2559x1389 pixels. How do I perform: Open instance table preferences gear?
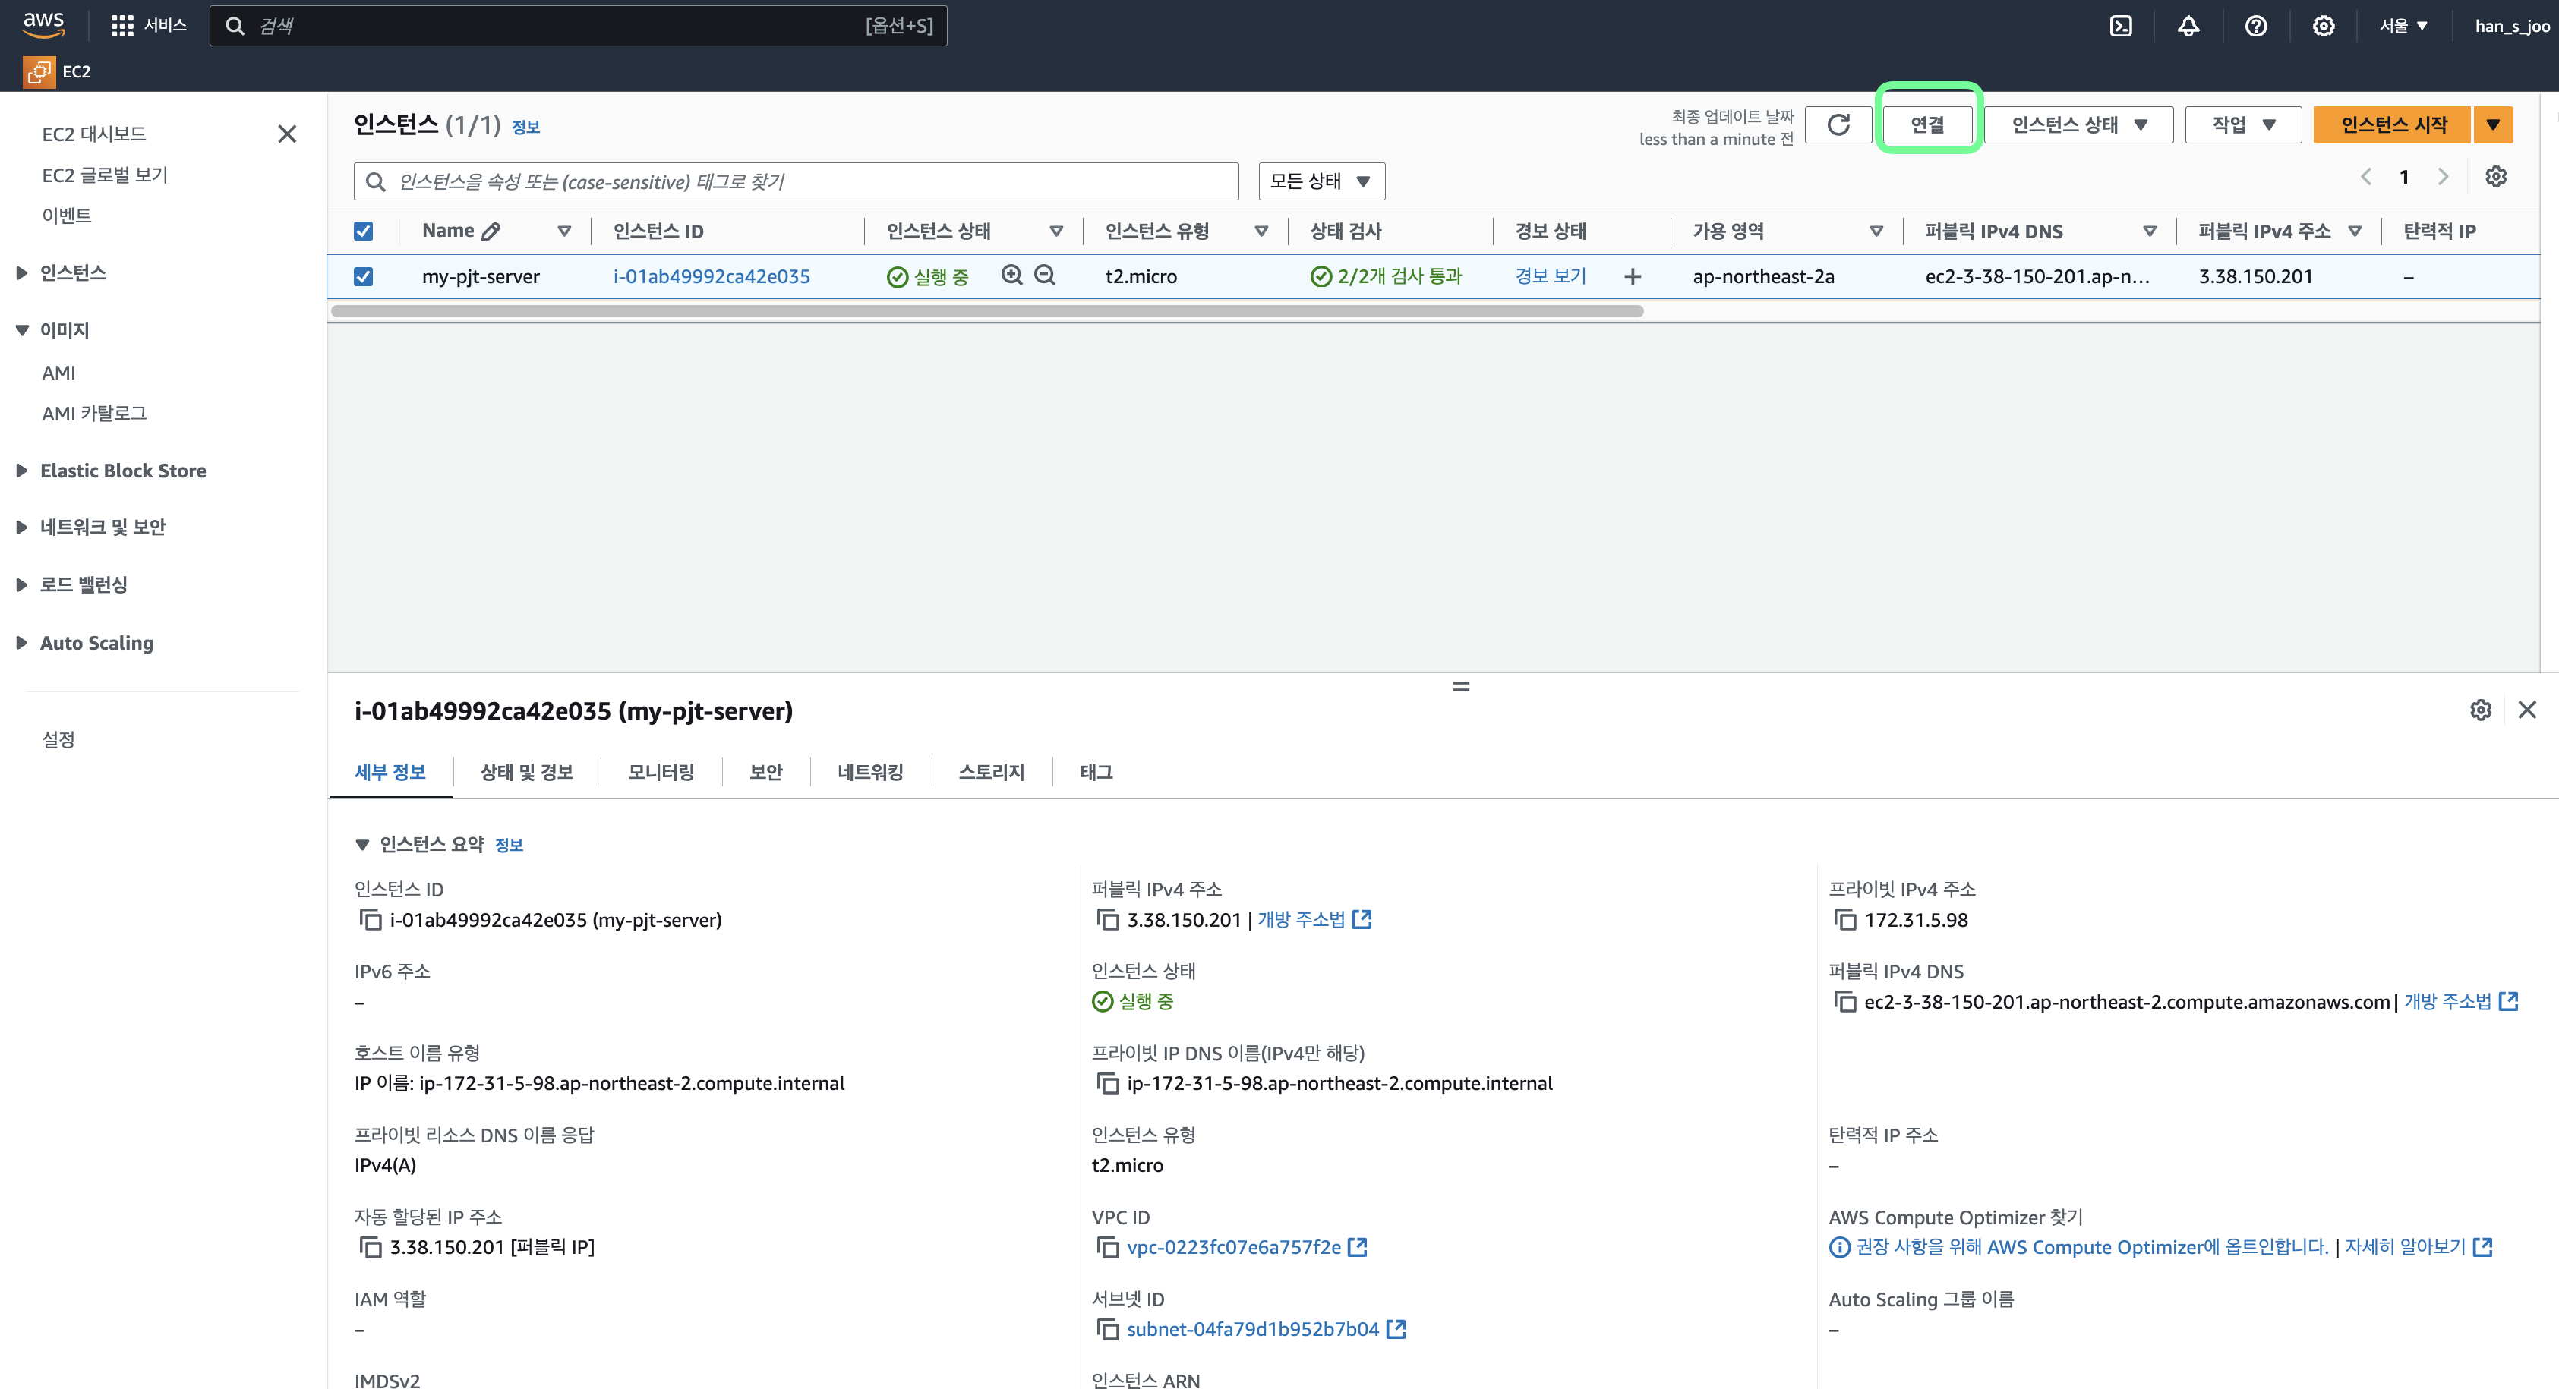pyautogui.click(x=2495, y=177)
